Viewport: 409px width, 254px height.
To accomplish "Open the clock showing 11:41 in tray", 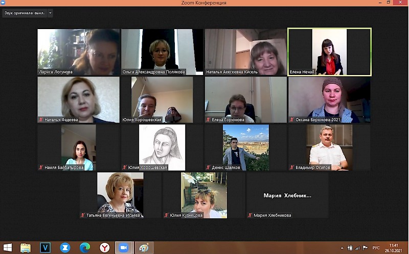I will [x=394, y=248].
